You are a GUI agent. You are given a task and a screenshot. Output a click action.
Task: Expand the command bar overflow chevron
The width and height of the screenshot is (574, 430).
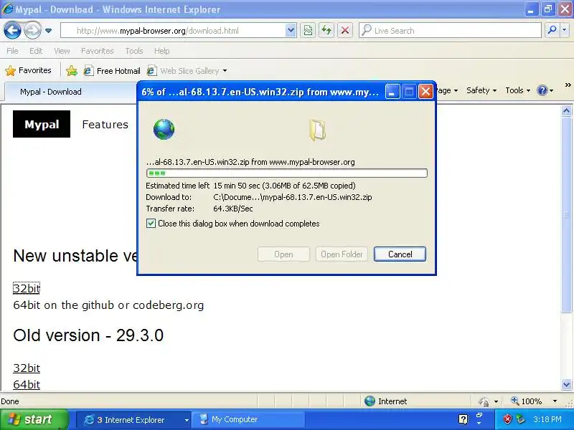[568, 85]
